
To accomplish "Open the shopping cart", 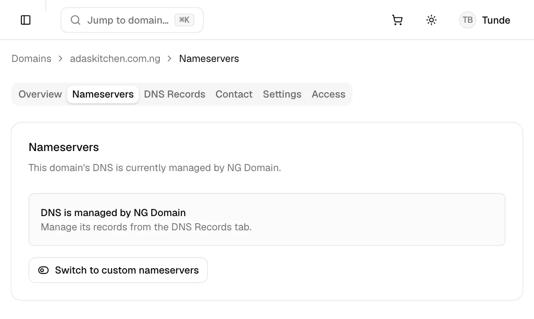I will (x=397, y=20).
